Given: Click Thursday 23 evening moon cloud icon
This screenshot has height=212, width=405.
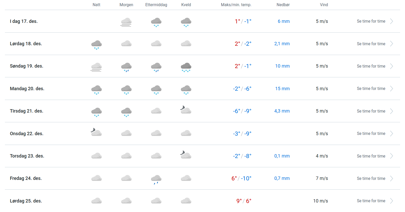Looking at the screenshot, I should pos(186,155).
